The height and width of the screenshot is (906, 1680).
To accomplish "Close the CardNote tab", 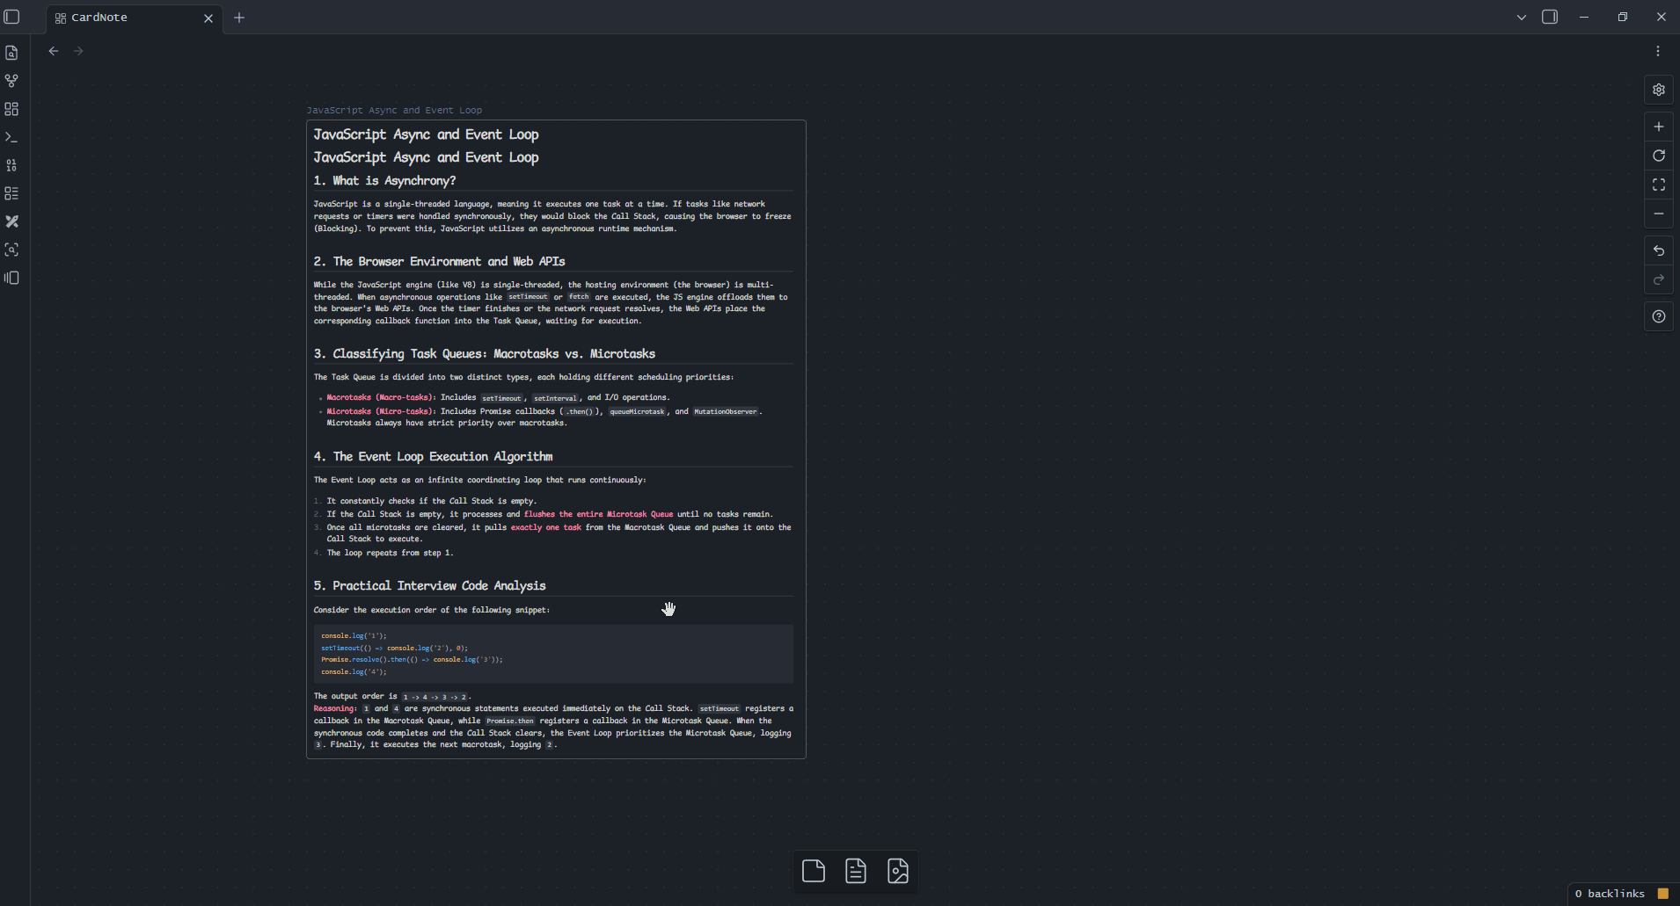I will tap(208, 18).
